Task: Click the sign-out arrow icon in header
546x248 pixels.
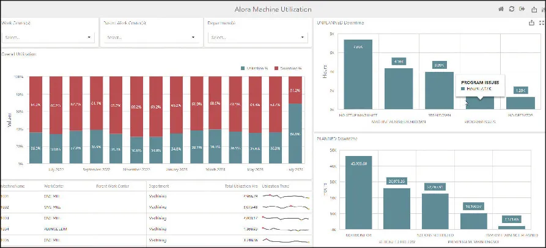Action: click(522, 9)
